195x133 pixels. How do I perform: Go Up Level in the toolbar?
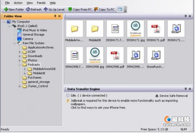(x=54, y=10)
